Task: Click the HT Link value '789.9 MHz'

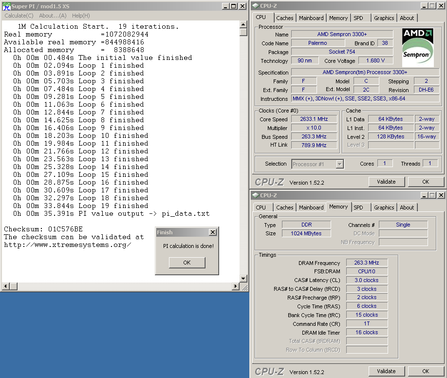Action: point(314,145)
